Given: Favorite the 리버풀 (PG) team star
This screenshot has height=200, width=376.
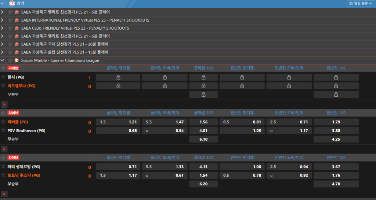Looking at the screenshot, I should coord(3,122).
